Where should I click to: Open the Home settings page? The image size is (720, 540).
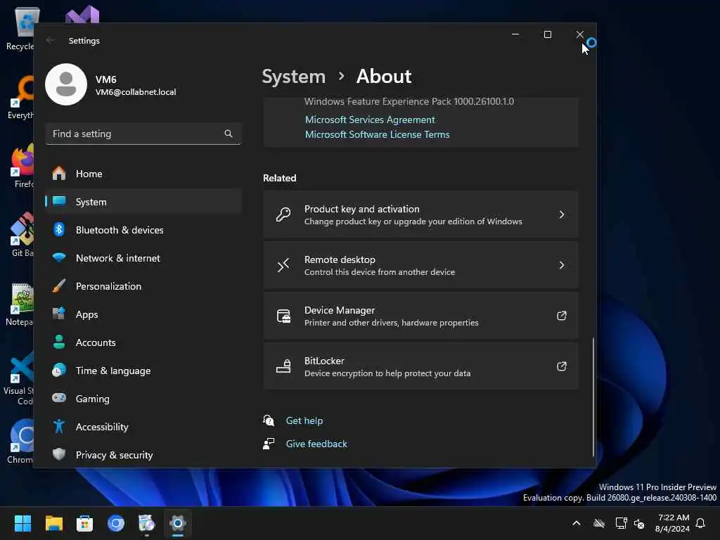(143, 174)
